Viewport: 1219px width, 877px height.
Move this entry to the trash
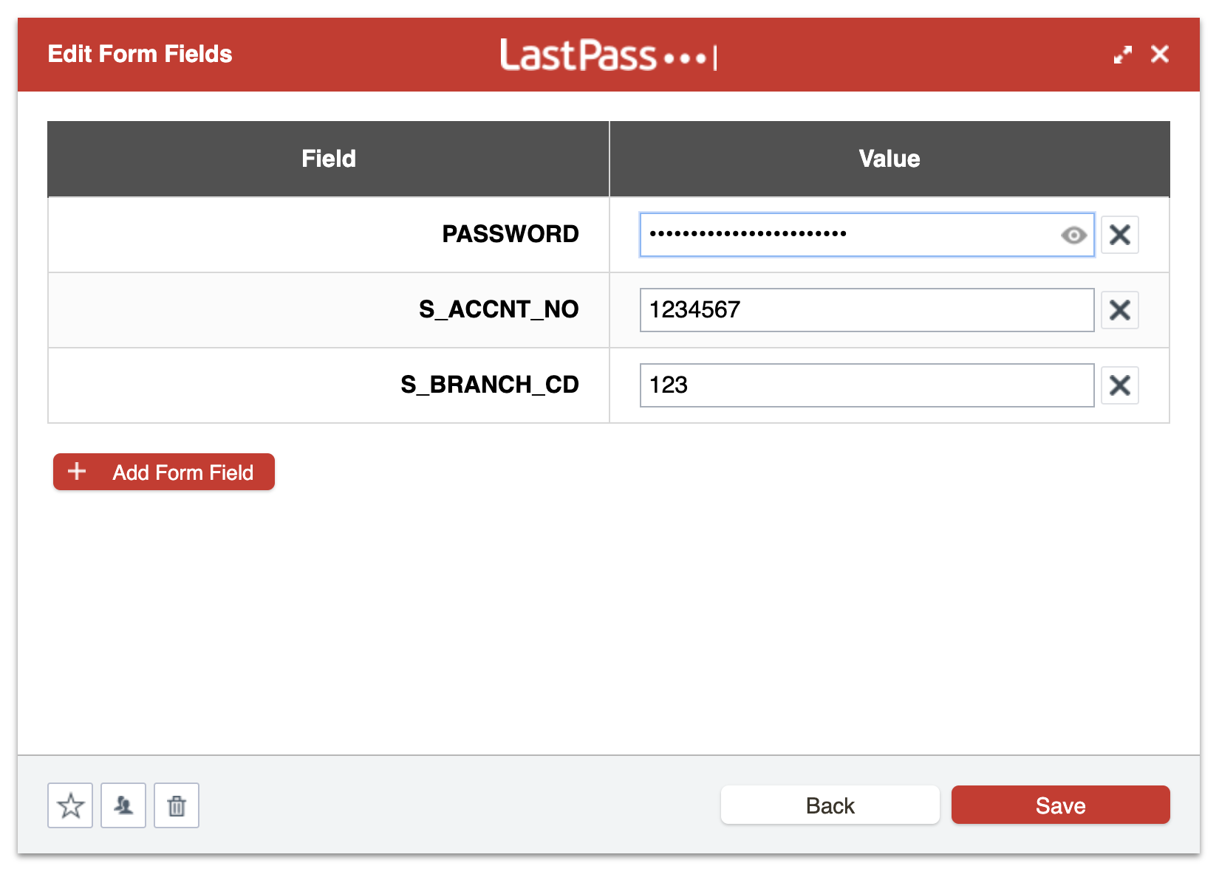click(x=176, y=805)
